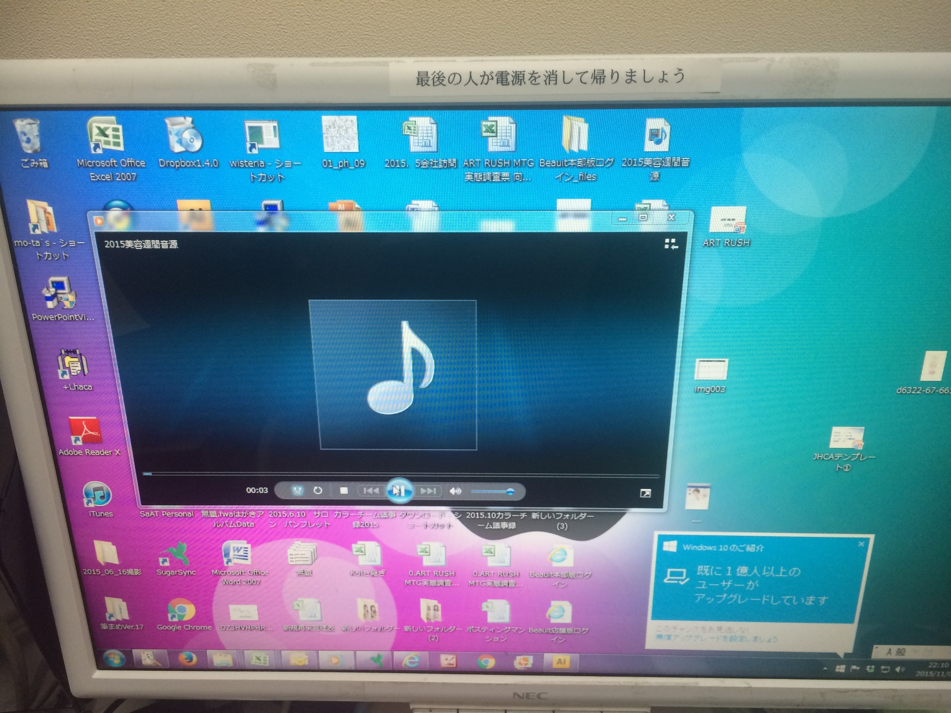Skip to the next track

(x=428, y=491)
